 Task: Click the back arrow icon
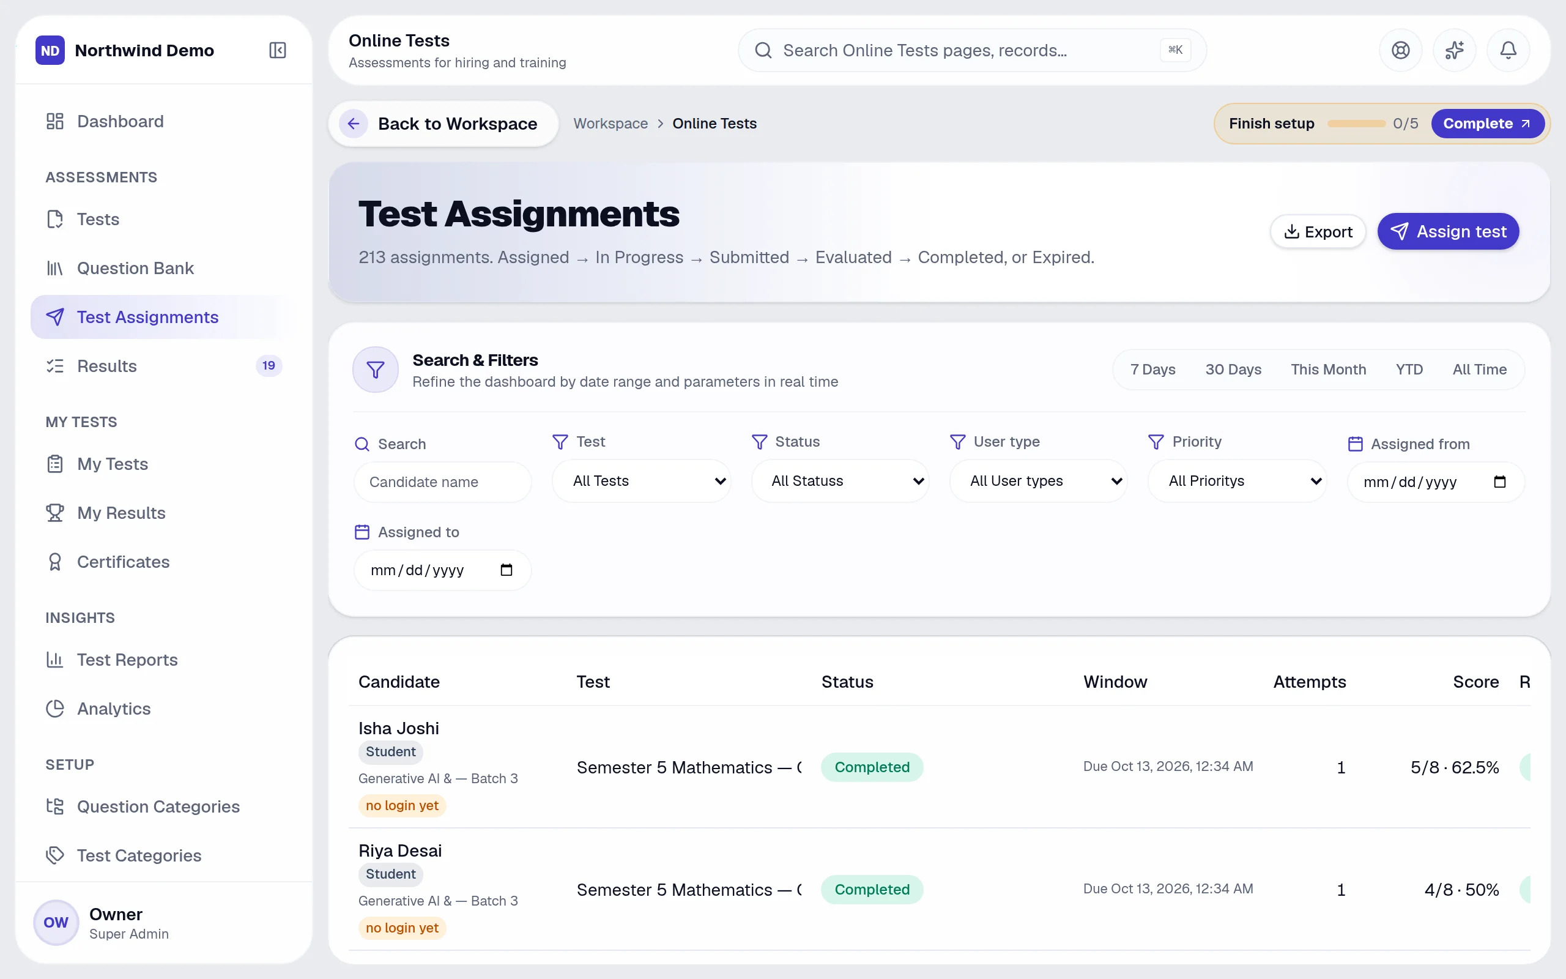click(x=354, y=123)
